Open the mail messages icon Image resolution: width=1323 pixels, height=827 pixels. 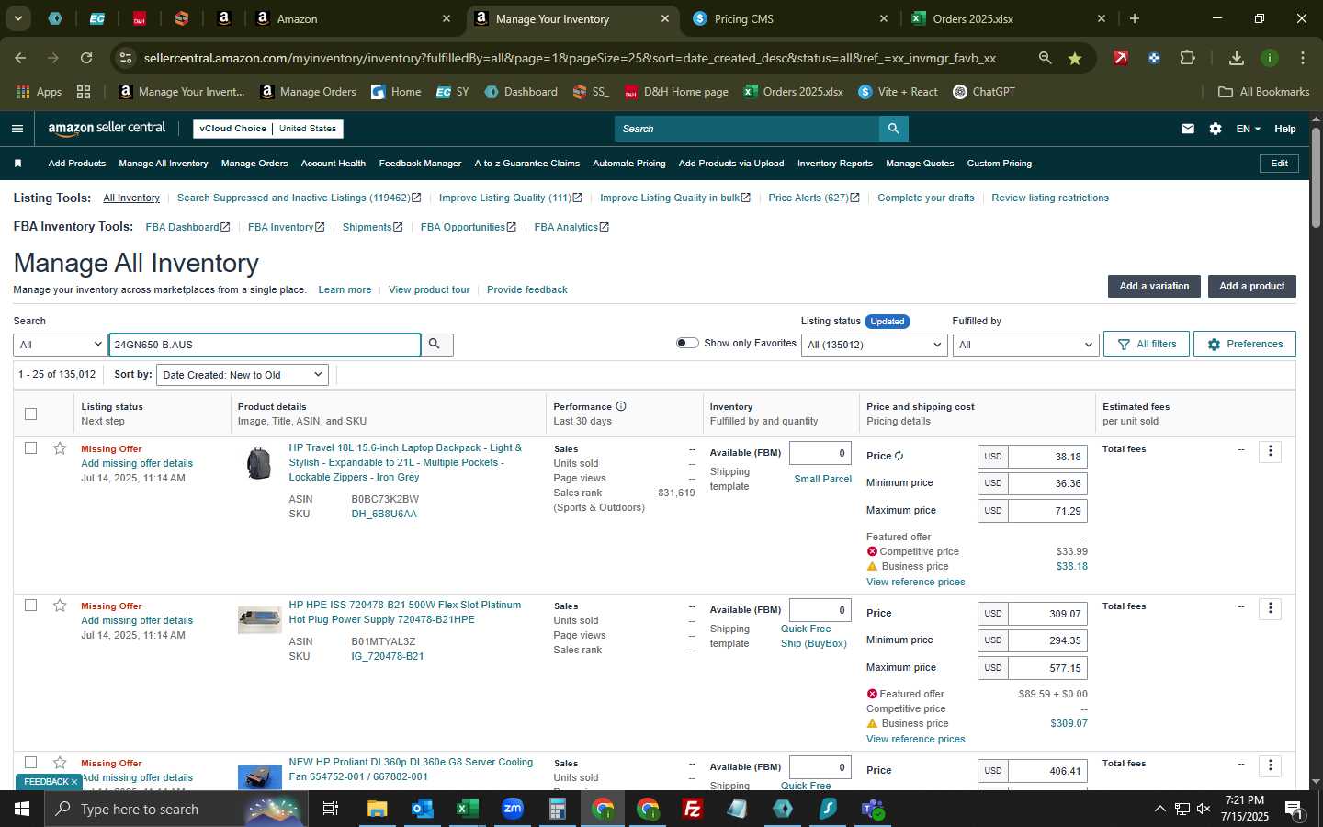click(1188, 129)
